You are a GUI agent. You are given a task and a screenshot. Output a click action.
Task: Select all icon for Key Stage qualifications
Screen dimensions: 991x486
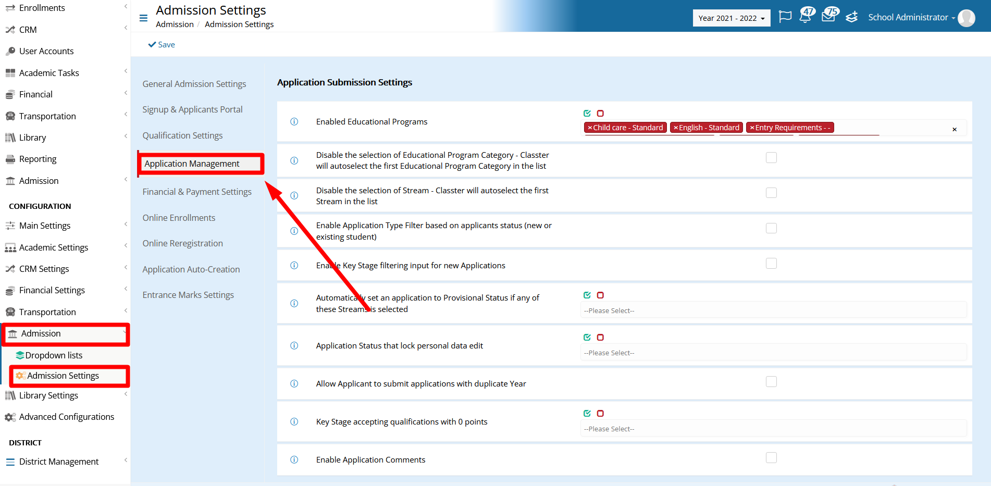587,413
